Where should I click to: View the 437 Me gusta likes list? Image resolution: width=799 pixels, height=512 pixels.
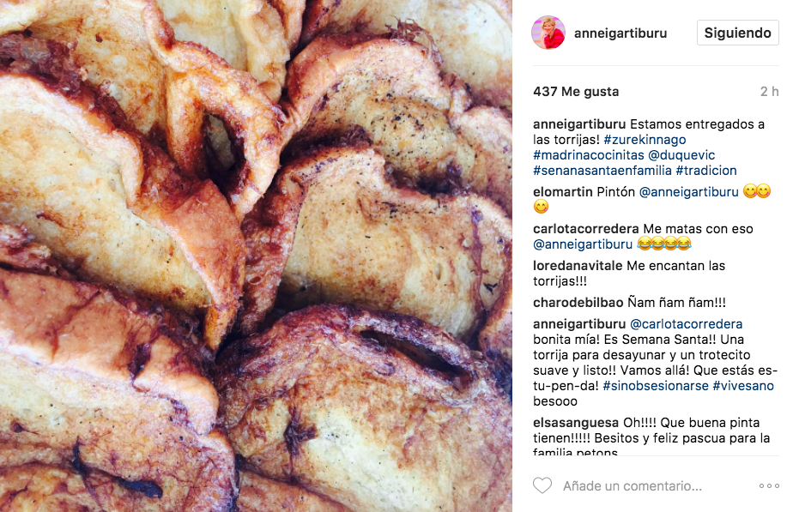coord(576,92)
